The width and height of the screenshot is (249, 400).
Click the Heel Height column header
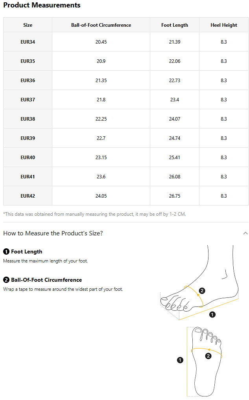click(224, 25)
